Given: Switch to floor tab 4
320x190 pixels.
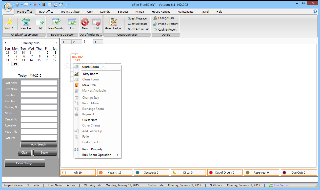Looking at the screenshot, I should point(98,42).
